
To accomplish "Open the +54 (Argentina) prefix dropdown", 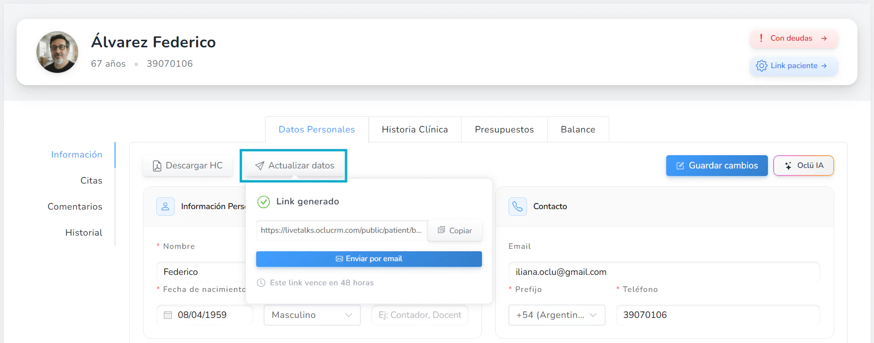I will [557, 315].
